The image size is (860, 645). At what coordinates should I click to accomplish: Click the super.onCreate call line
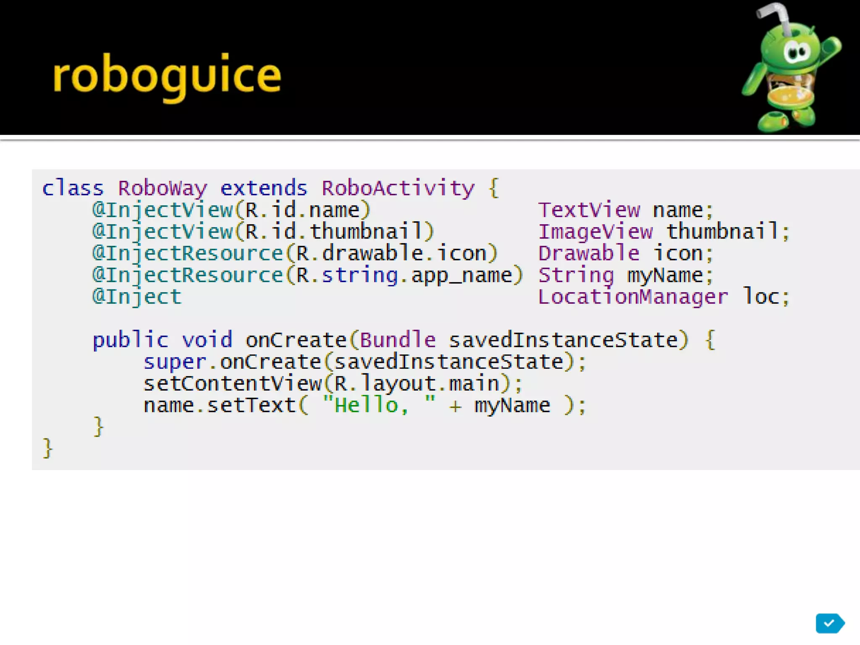tap(364, 362)
